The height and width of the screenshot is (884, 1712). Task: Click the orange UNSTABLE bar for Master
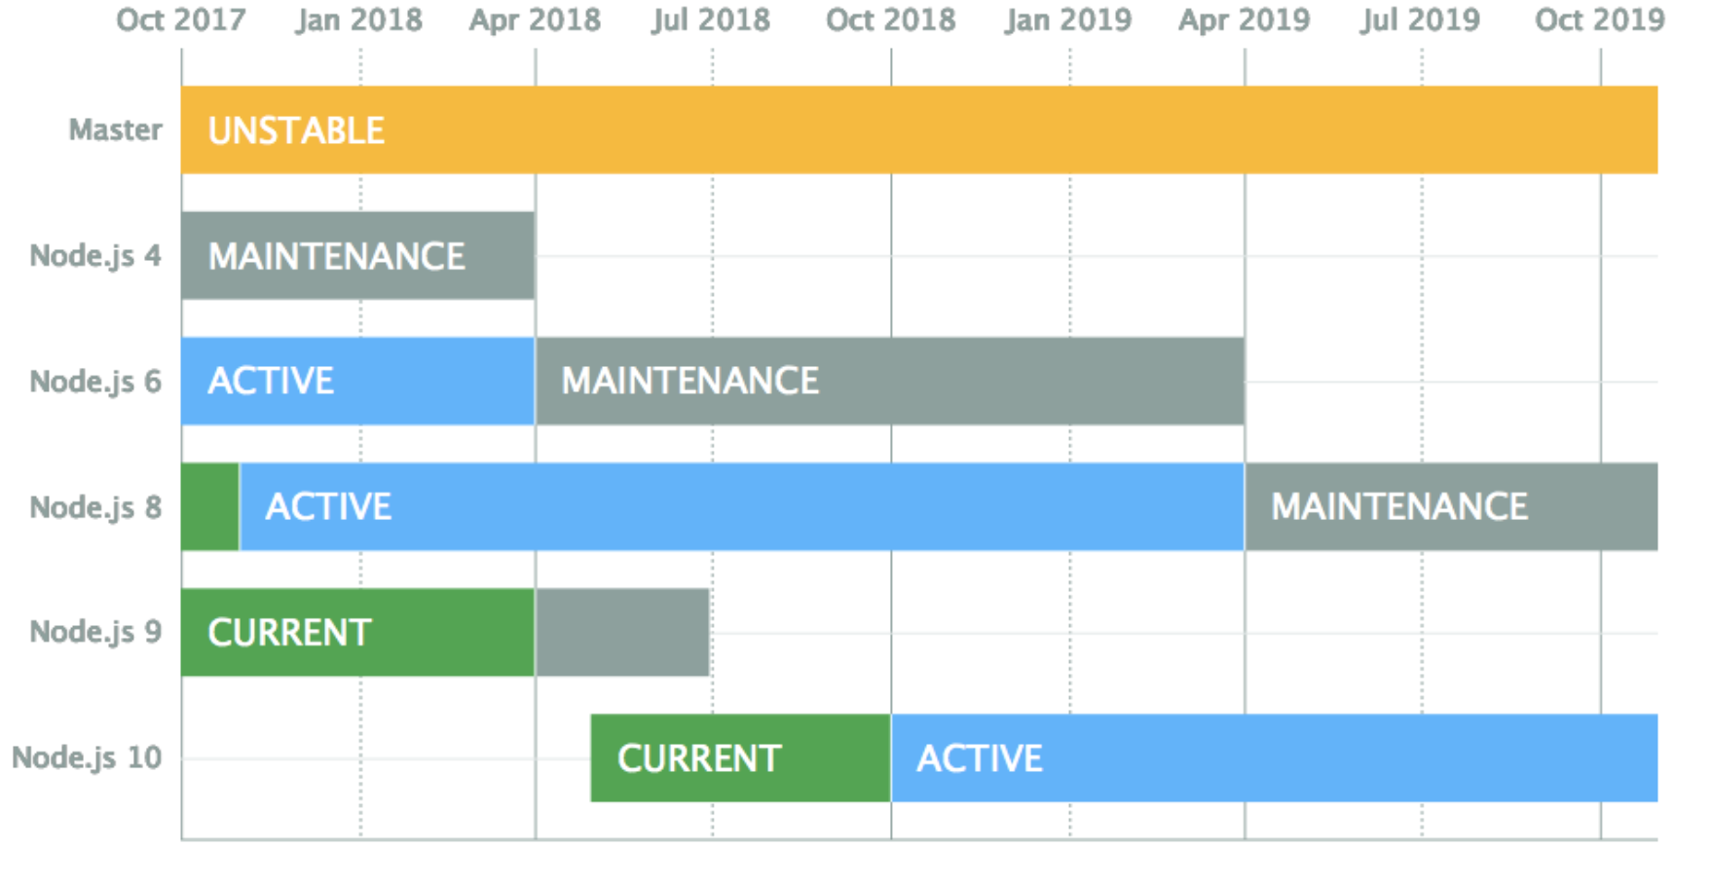point(918,130)
